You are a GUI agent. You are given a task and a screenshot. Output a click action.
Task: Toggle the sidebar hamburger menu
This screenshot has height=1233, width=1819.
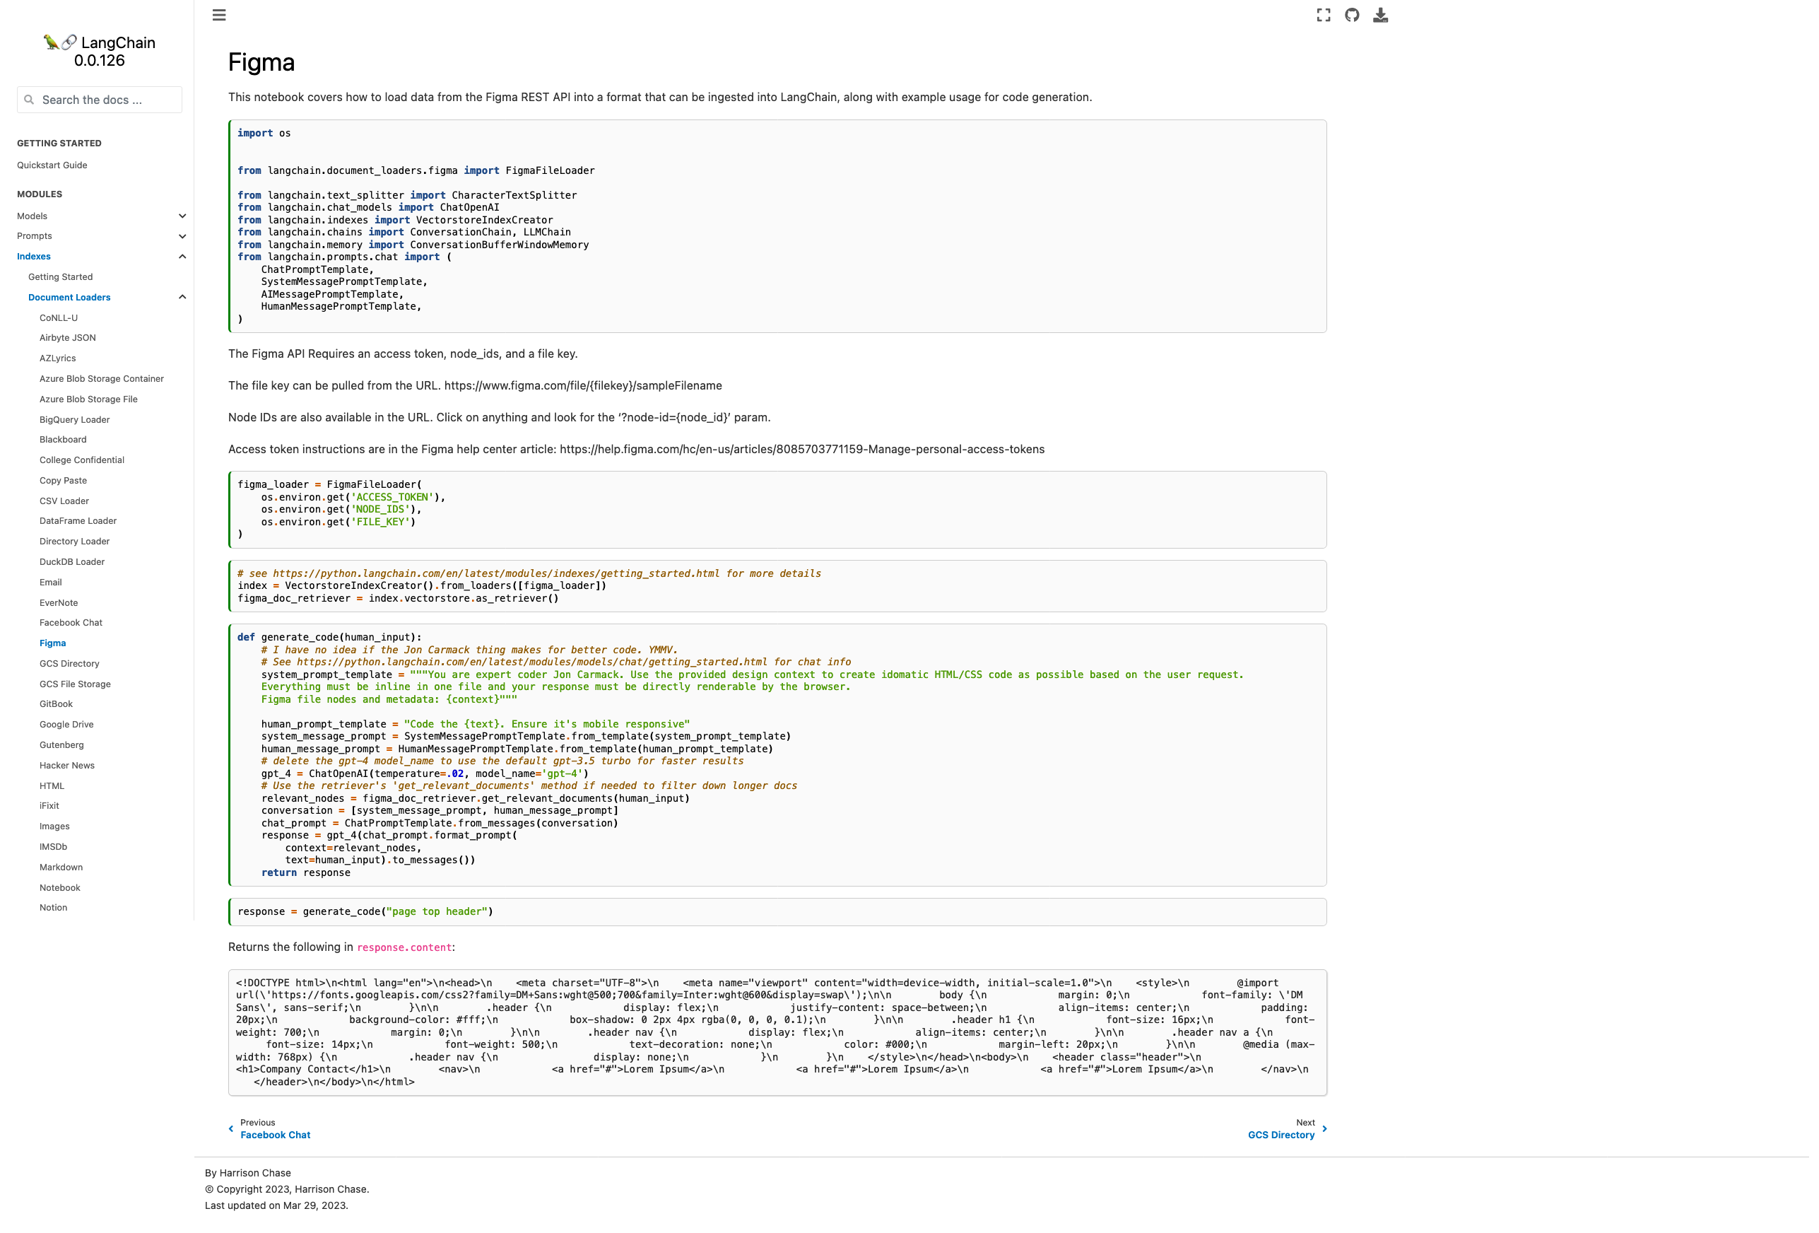point(219,15)
